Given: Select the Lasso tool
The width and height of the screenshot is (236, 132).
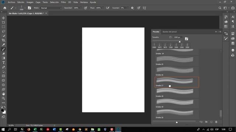Looking at the screenshot, I should coord(3,31).
